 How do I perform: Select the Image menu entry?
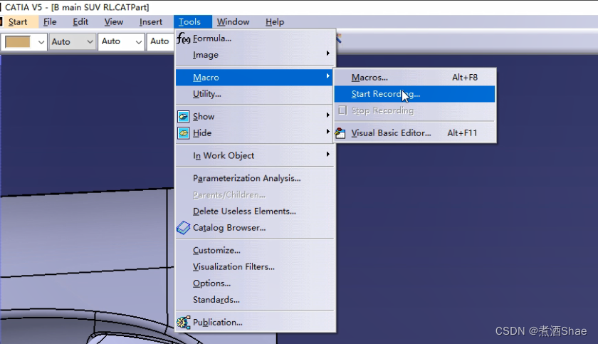[x=255, y=55]
